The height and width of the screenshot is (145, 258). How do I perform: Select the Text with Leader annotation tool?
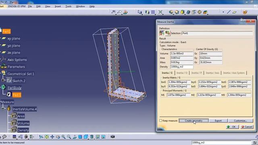click(114, 12)
